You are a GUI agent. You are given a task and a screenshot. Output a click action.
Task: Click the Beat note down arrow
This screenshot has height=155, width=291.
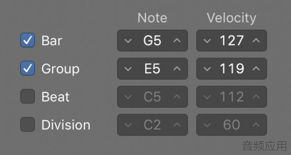pyautogui.click(x=128, y=97)
